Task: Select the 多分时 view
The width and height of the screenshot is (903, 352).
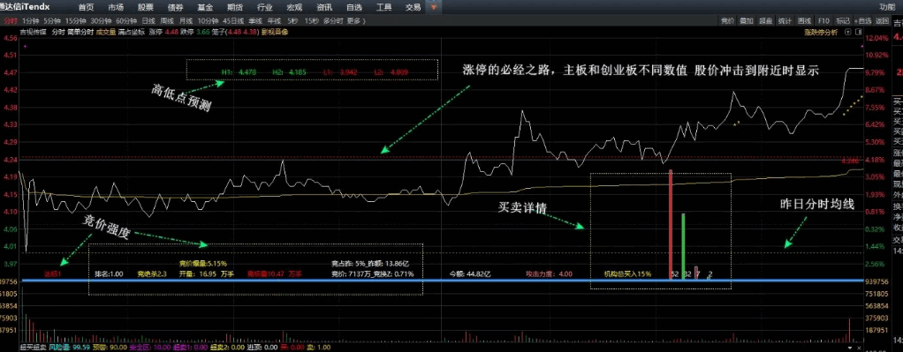Action: pyautogui.click(x=333, y=20)
